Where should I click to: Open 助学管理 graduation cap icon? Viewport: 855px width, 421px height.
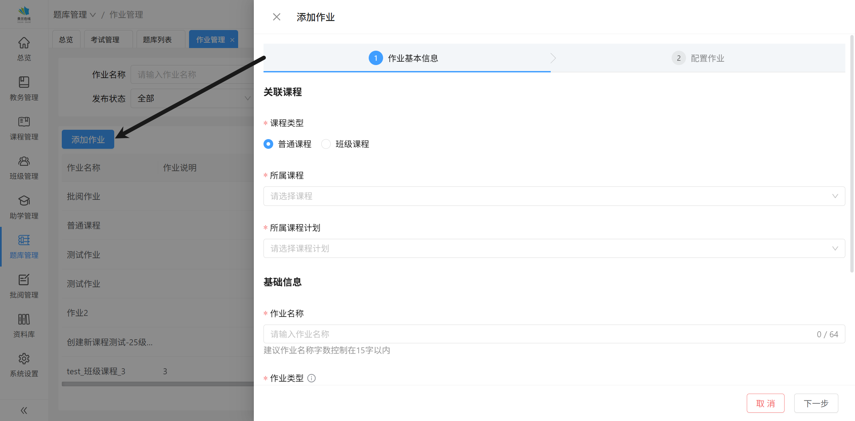click(24, 201)
